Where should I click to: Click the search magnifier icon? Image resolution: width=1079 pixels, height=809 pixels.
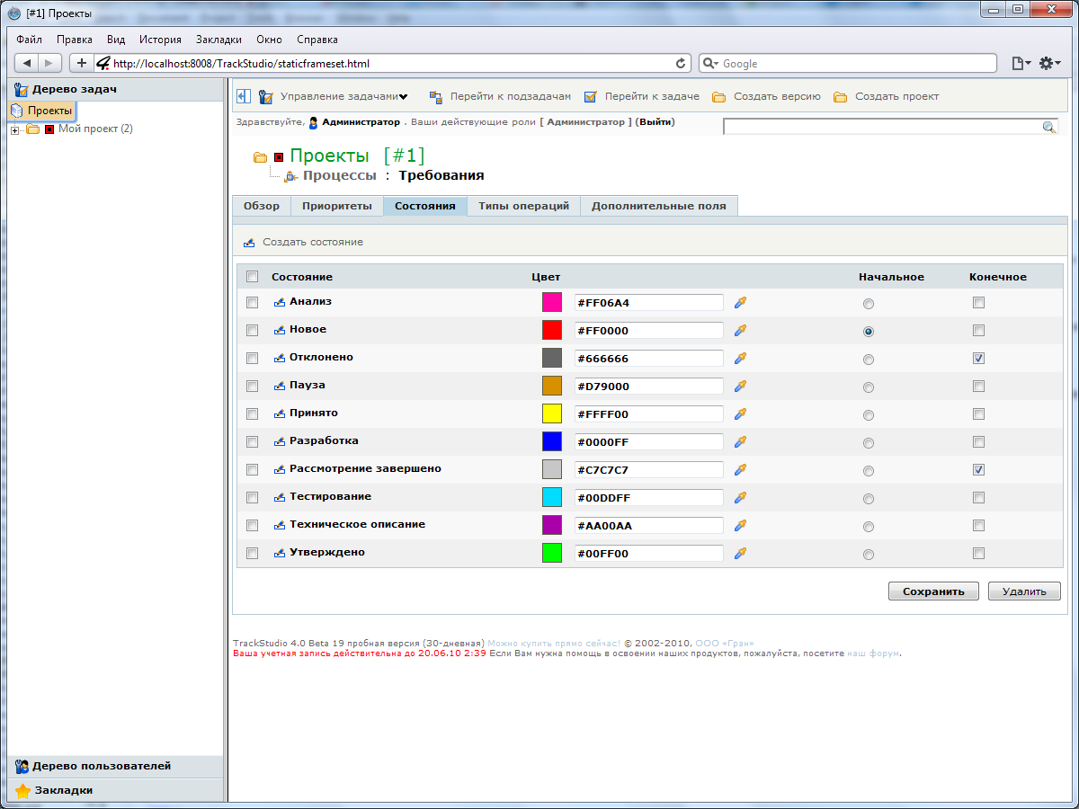tap(1049, 128)
